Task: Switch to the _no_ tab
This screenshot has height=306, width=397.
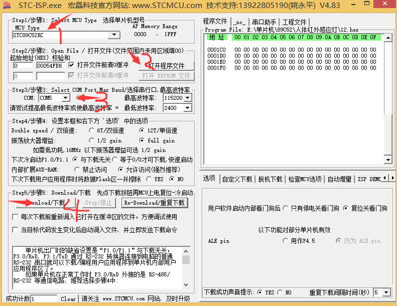Action: pyautogui.click(x=239, y=22)
